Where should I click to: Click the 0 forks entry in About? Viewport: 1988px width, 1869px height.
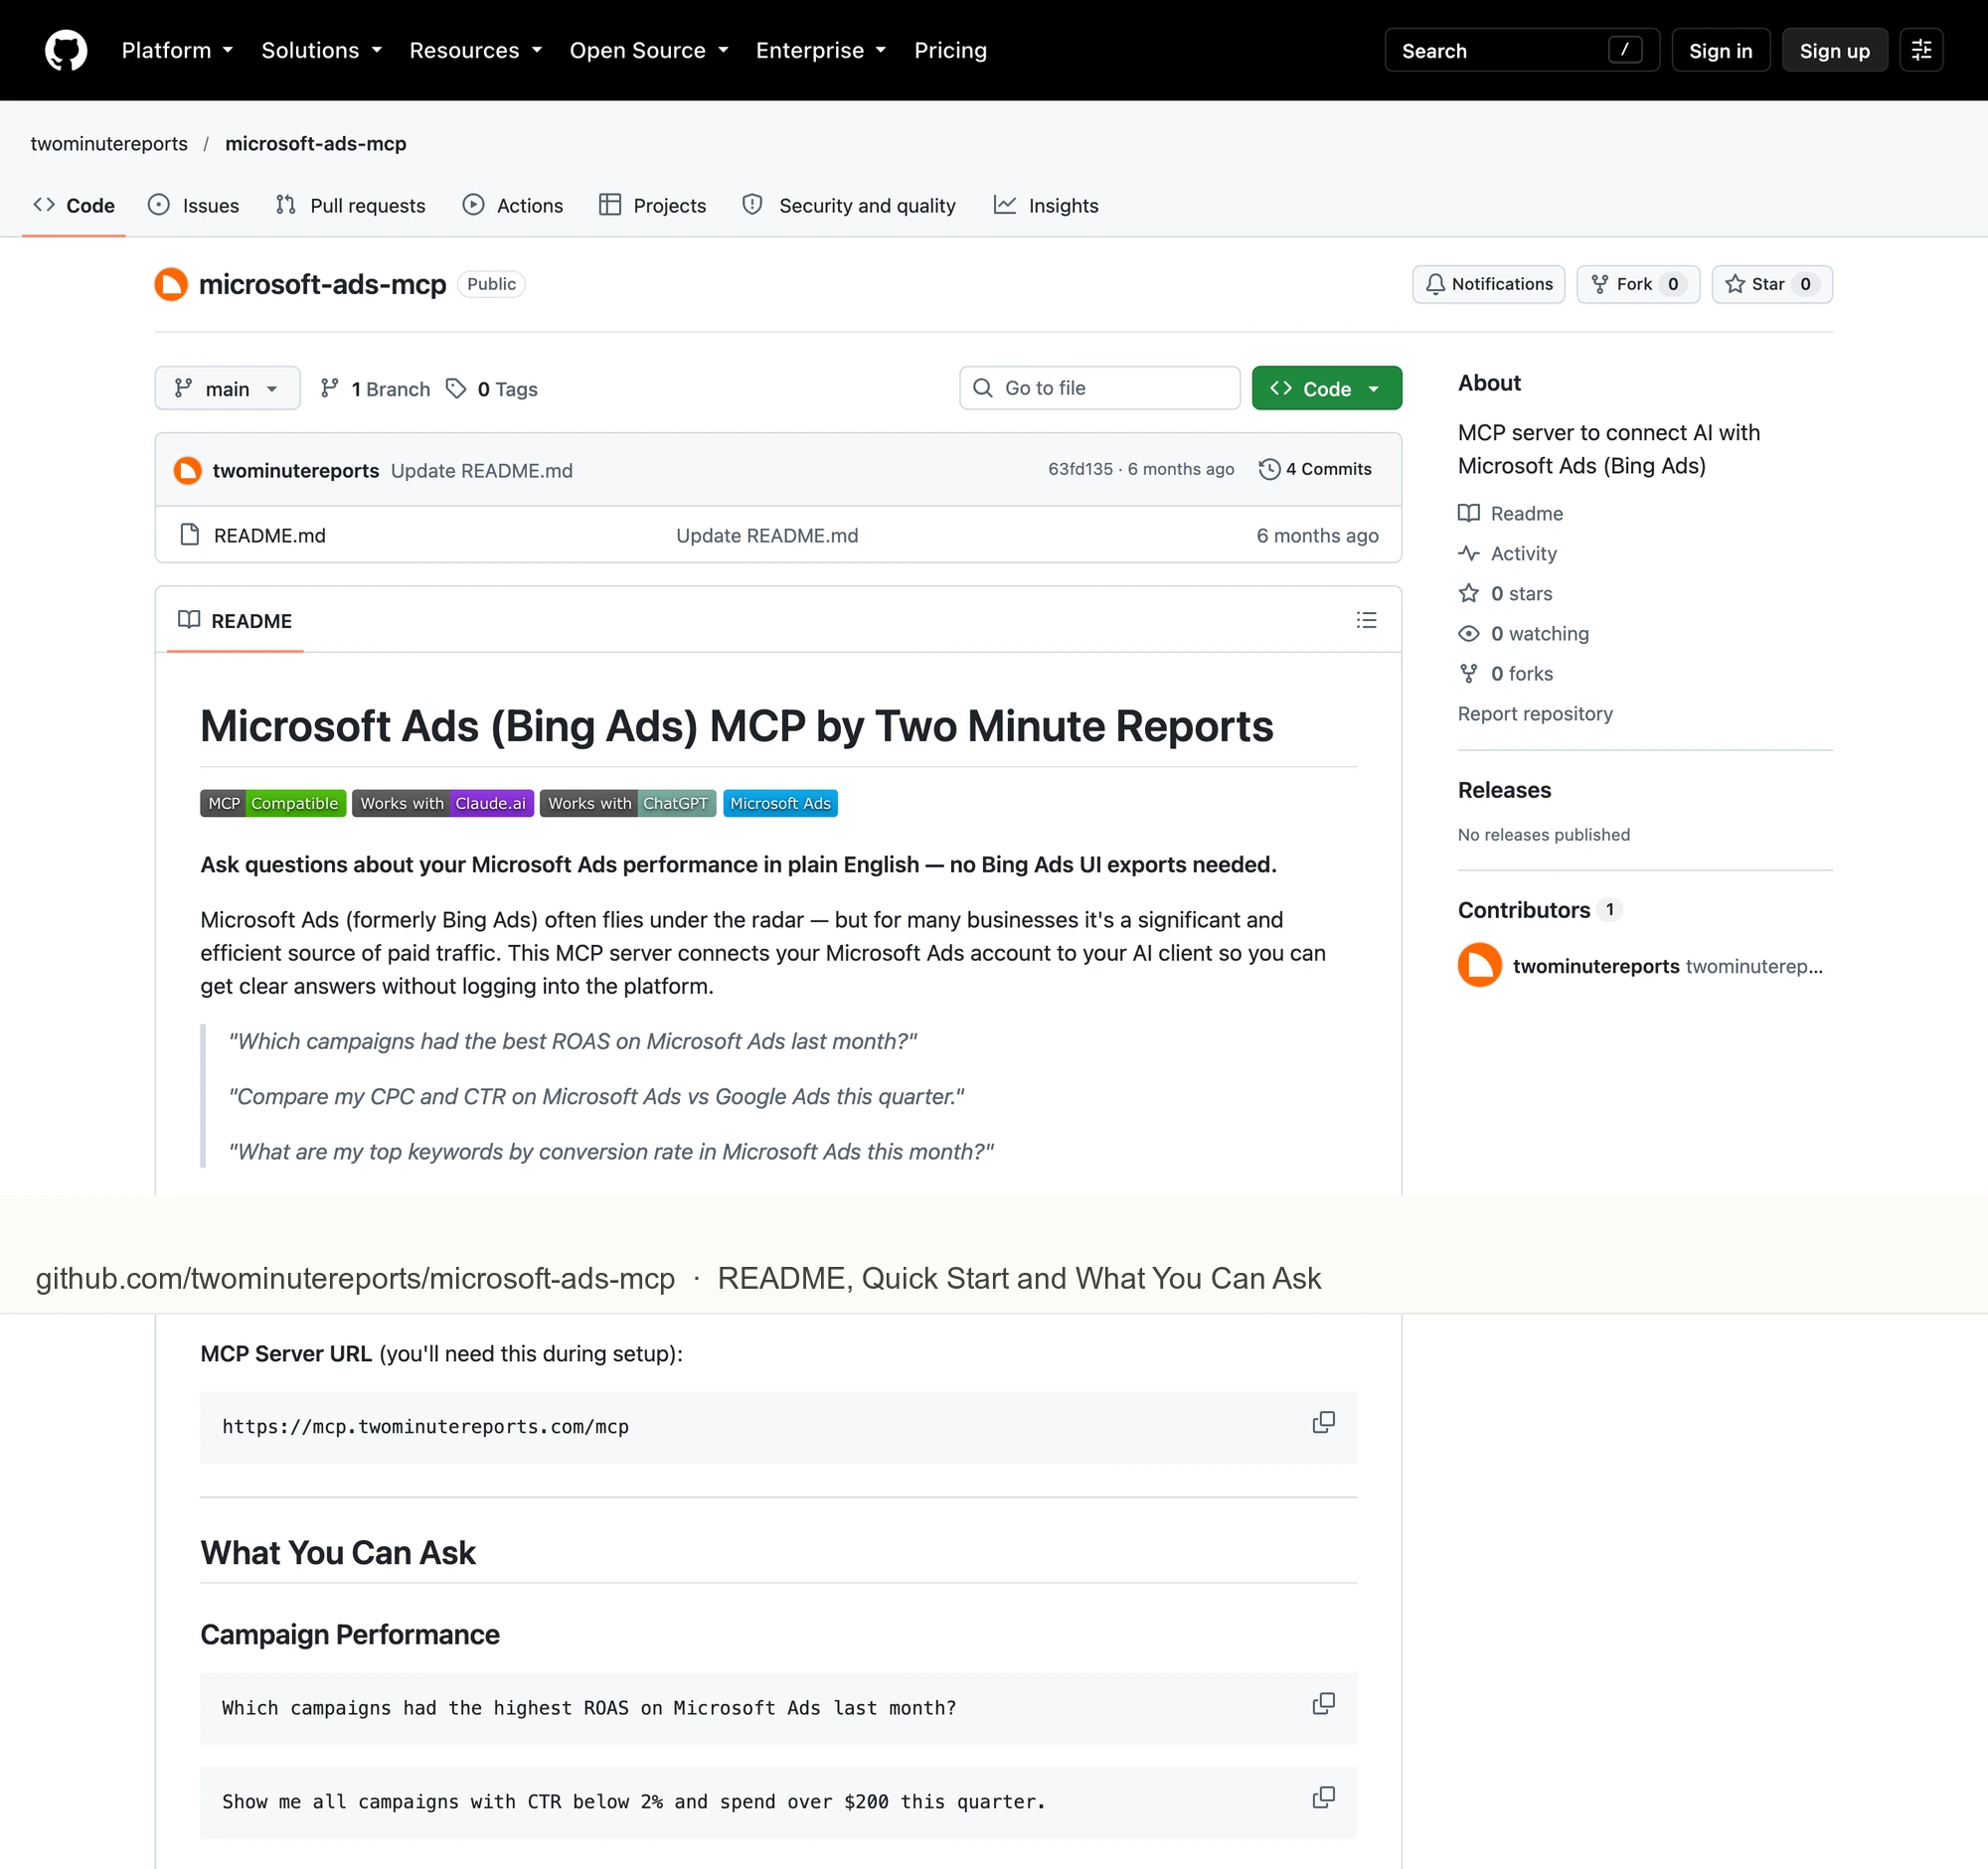1506,674
